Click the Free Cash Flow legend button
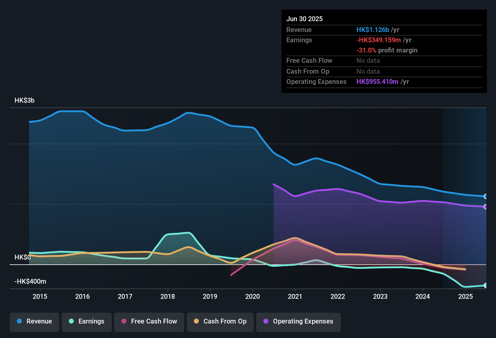The height and width of the screenshot is (338, 496). click(149, 321)
